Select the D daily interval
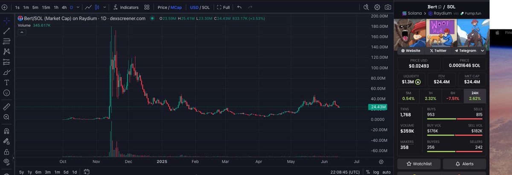 click(x=72, y=7)
